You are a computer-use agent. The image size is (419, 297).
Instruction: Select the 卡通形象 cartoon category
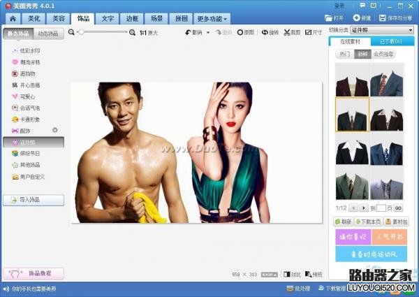point(26,119)
